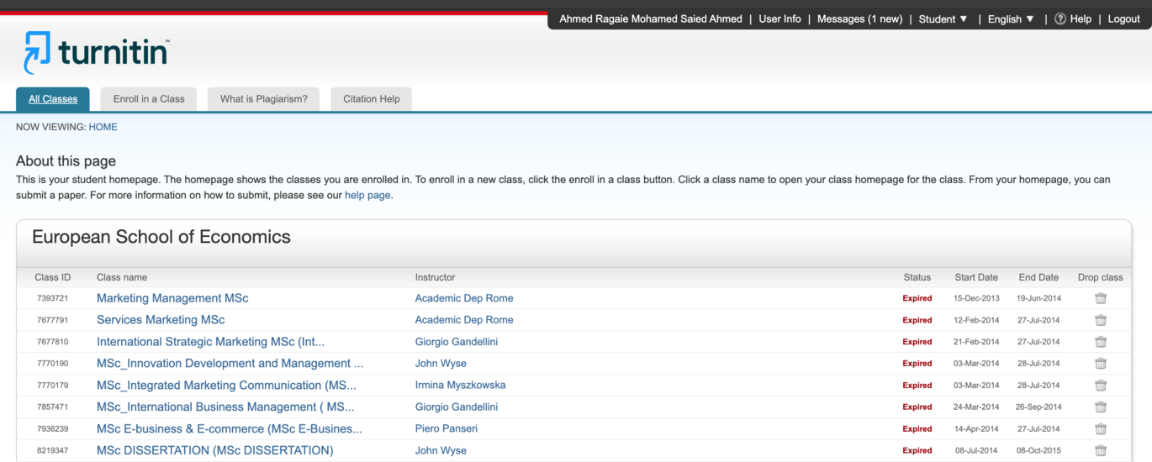Open the help page link
Image resolution: width=1152 pixels, height=462 pixels.
click(367, 195)
